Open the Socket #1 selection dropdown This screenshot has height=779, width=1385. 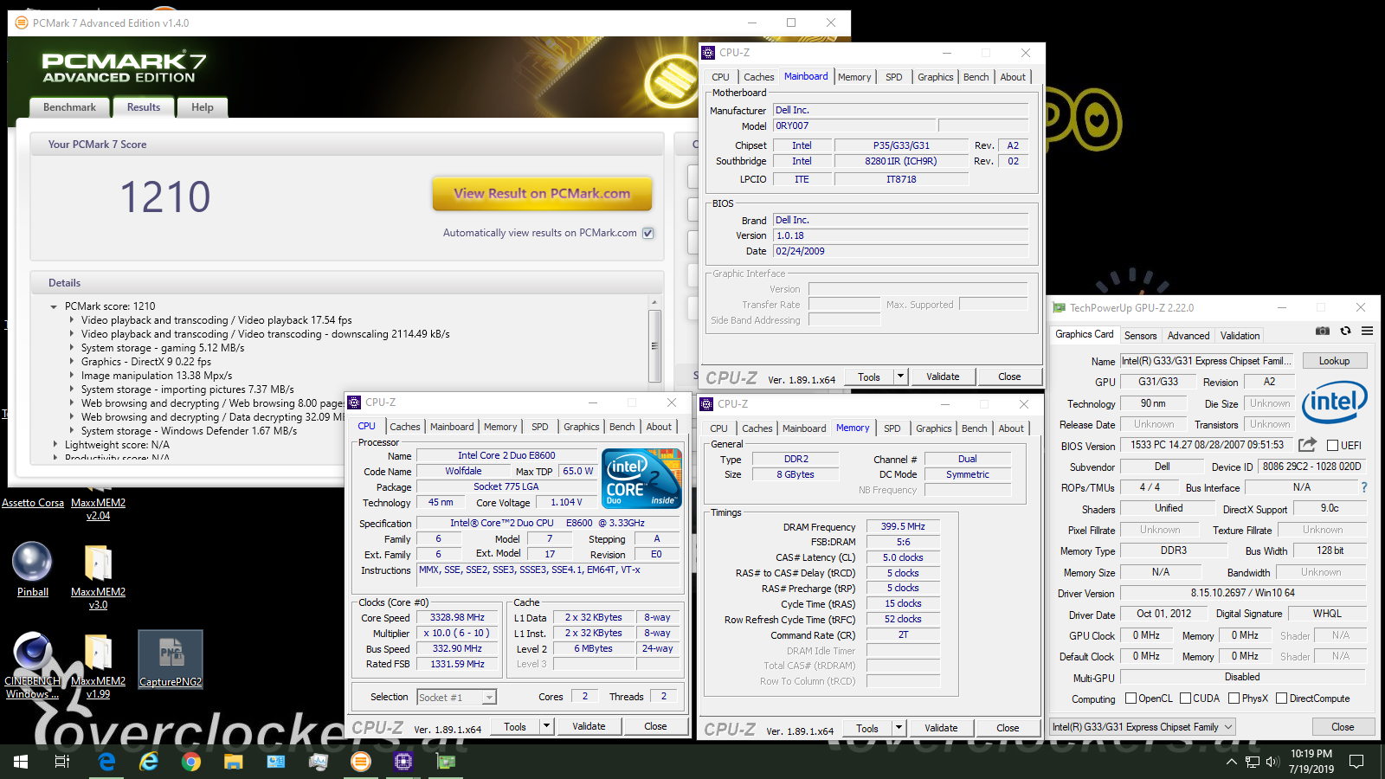point(490,697)
